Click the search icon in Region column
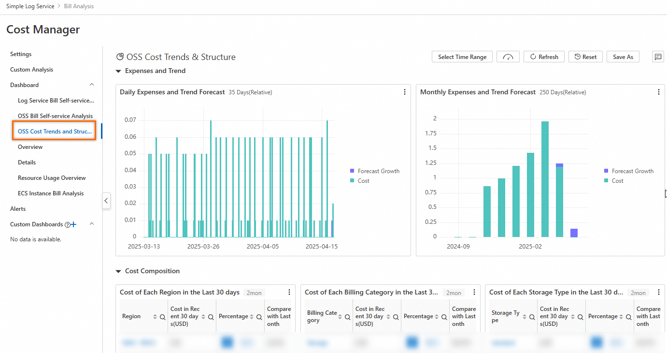This screenshot has height=353, width=667. click(163, 317)
